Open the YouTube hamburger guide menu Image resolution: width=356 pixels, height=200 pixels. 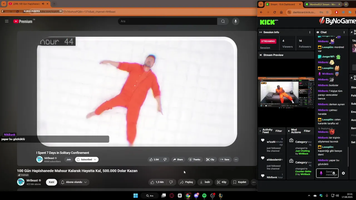pos(7,21)
